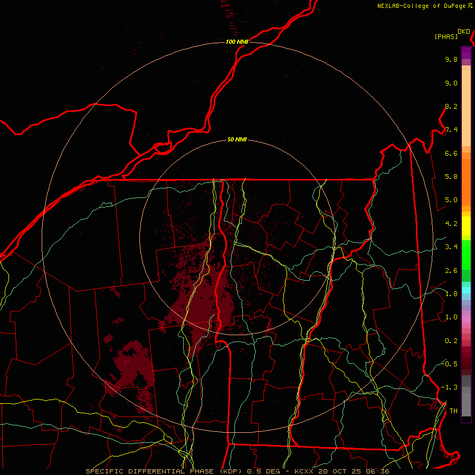The image size is (475, 475).
Task: Click the 7.4 legend value
Action: [x=451, y=130]
